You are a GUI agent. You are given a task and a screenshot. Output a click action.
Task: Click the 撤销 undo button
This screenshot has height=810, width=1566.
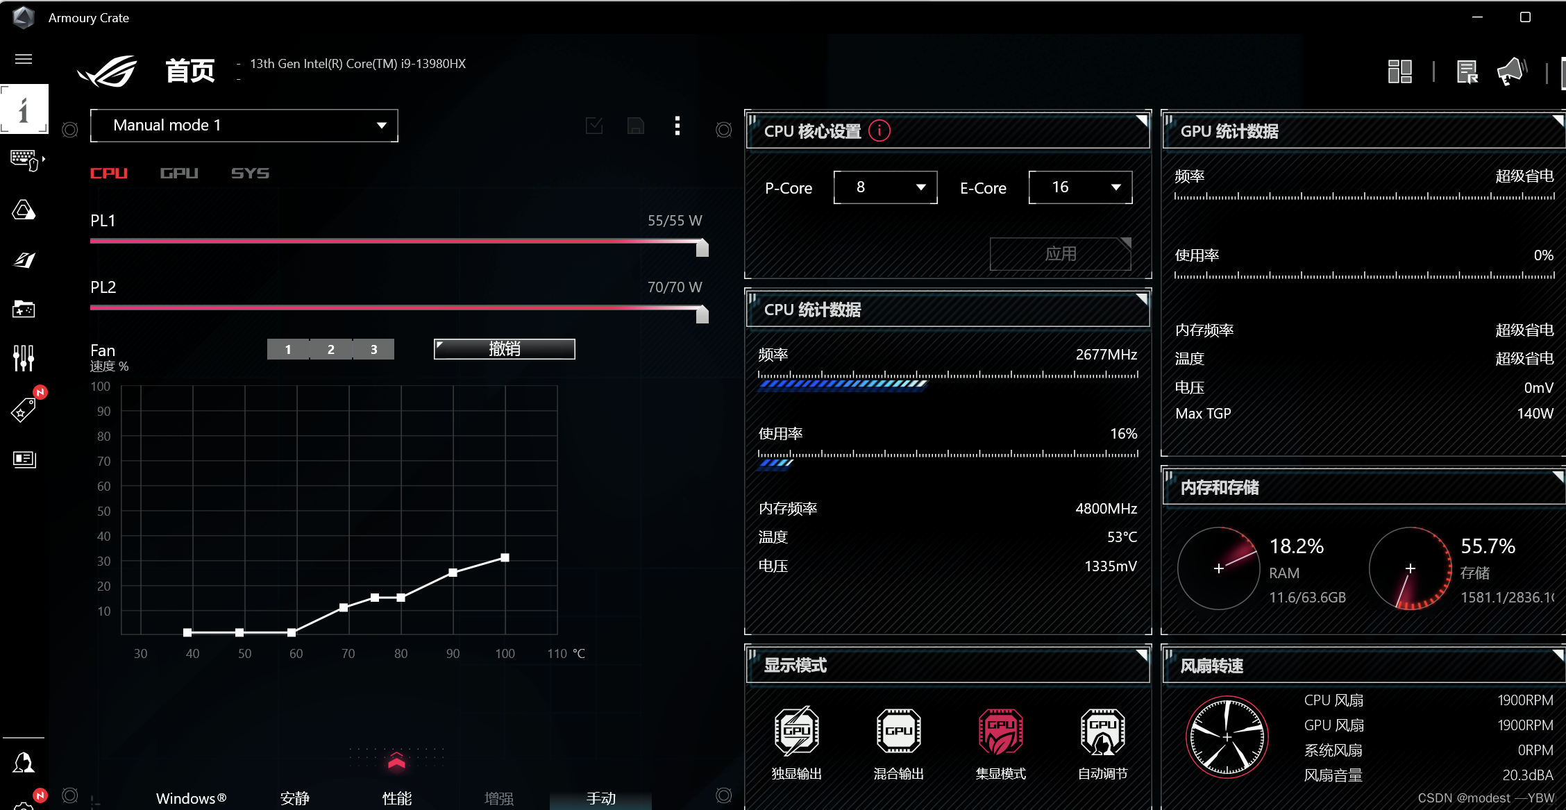click(504, 349)
